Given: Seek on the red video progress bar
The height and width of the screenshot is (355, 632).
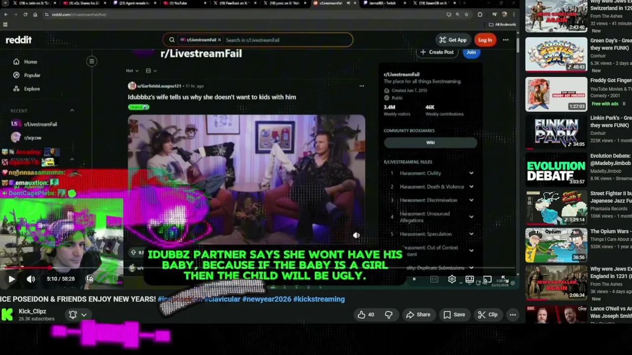Looking at the screenshot, I should pyautogui.click(x=259, y=268).
